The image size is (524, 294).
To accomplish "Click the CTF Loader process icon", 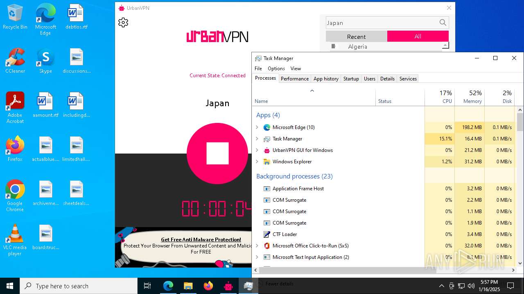I will 267,234.
